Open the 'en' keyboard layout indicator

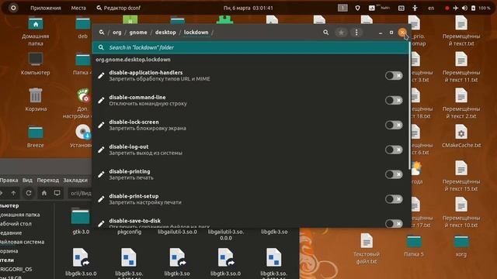[431, 8]
